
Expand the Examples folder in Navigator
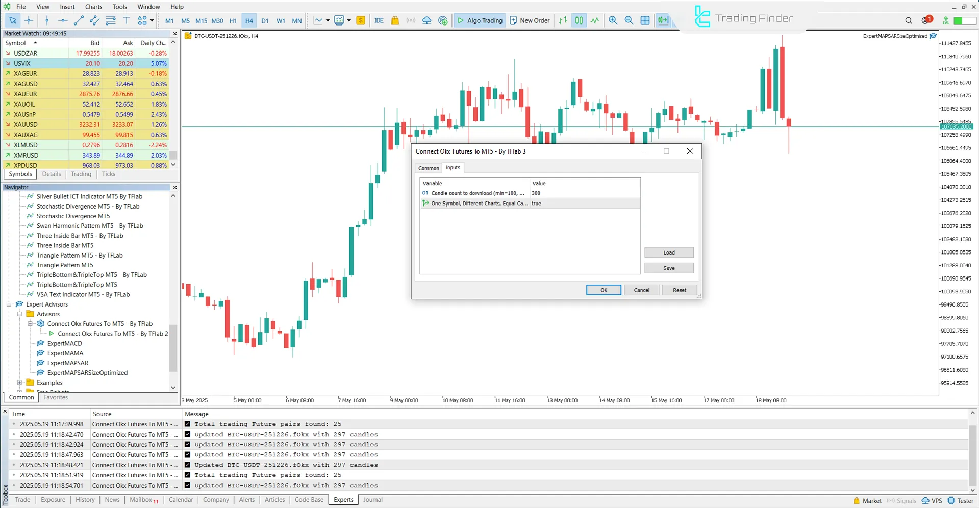[x=19, y=382]
